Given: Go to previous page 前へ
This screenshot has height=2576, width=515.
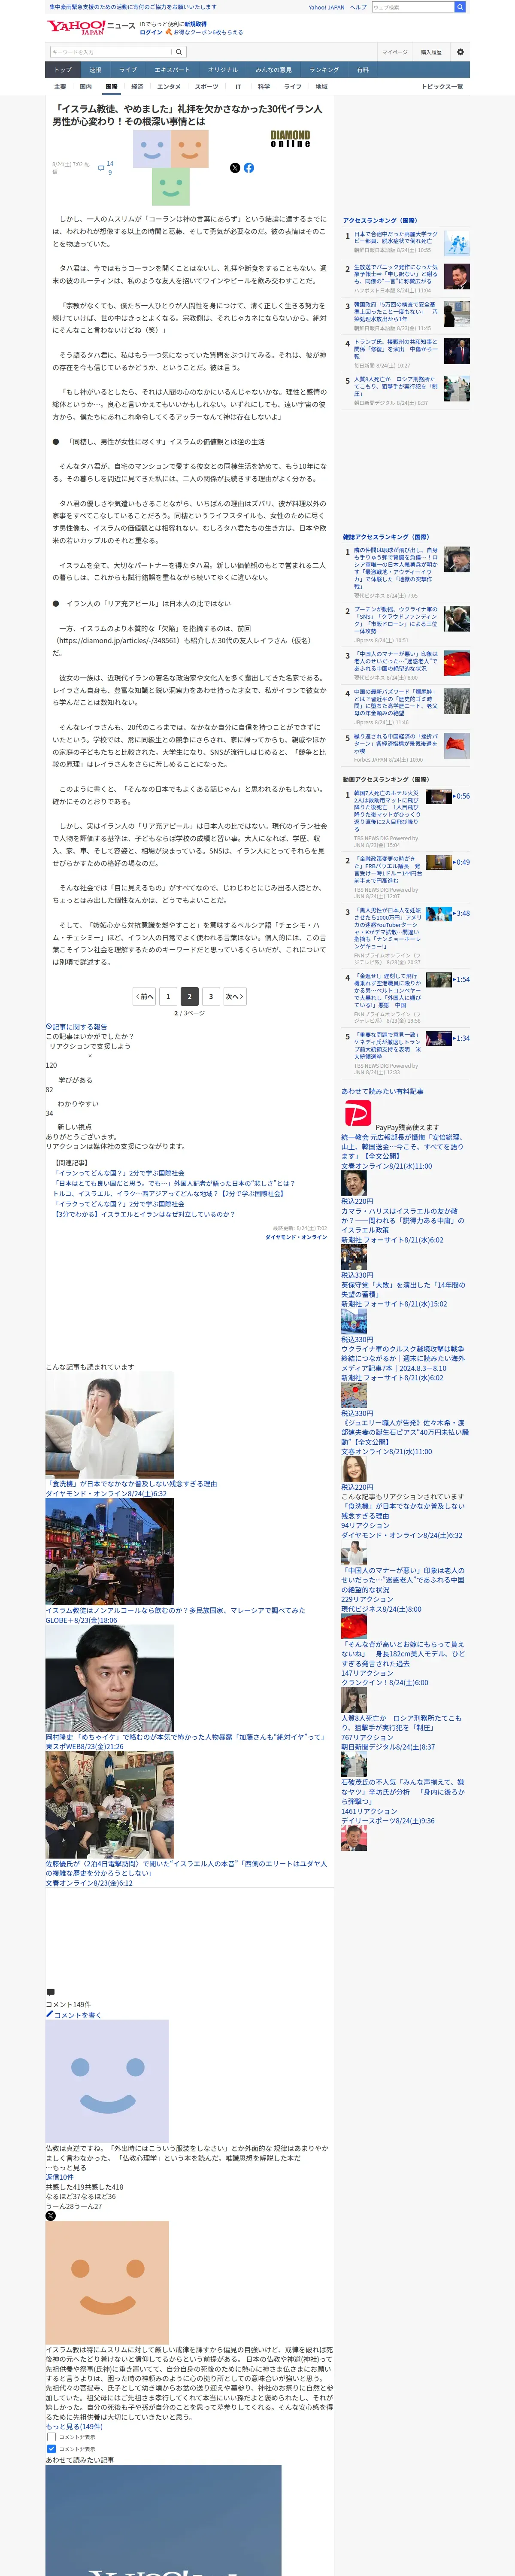Looking at the screenshot, I should [145, 996].
